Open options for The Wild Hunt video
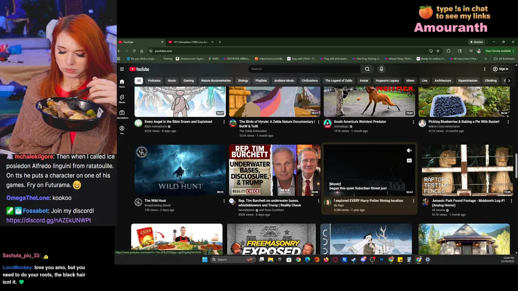This screenshot has width=518, height=291. [224, 201]
